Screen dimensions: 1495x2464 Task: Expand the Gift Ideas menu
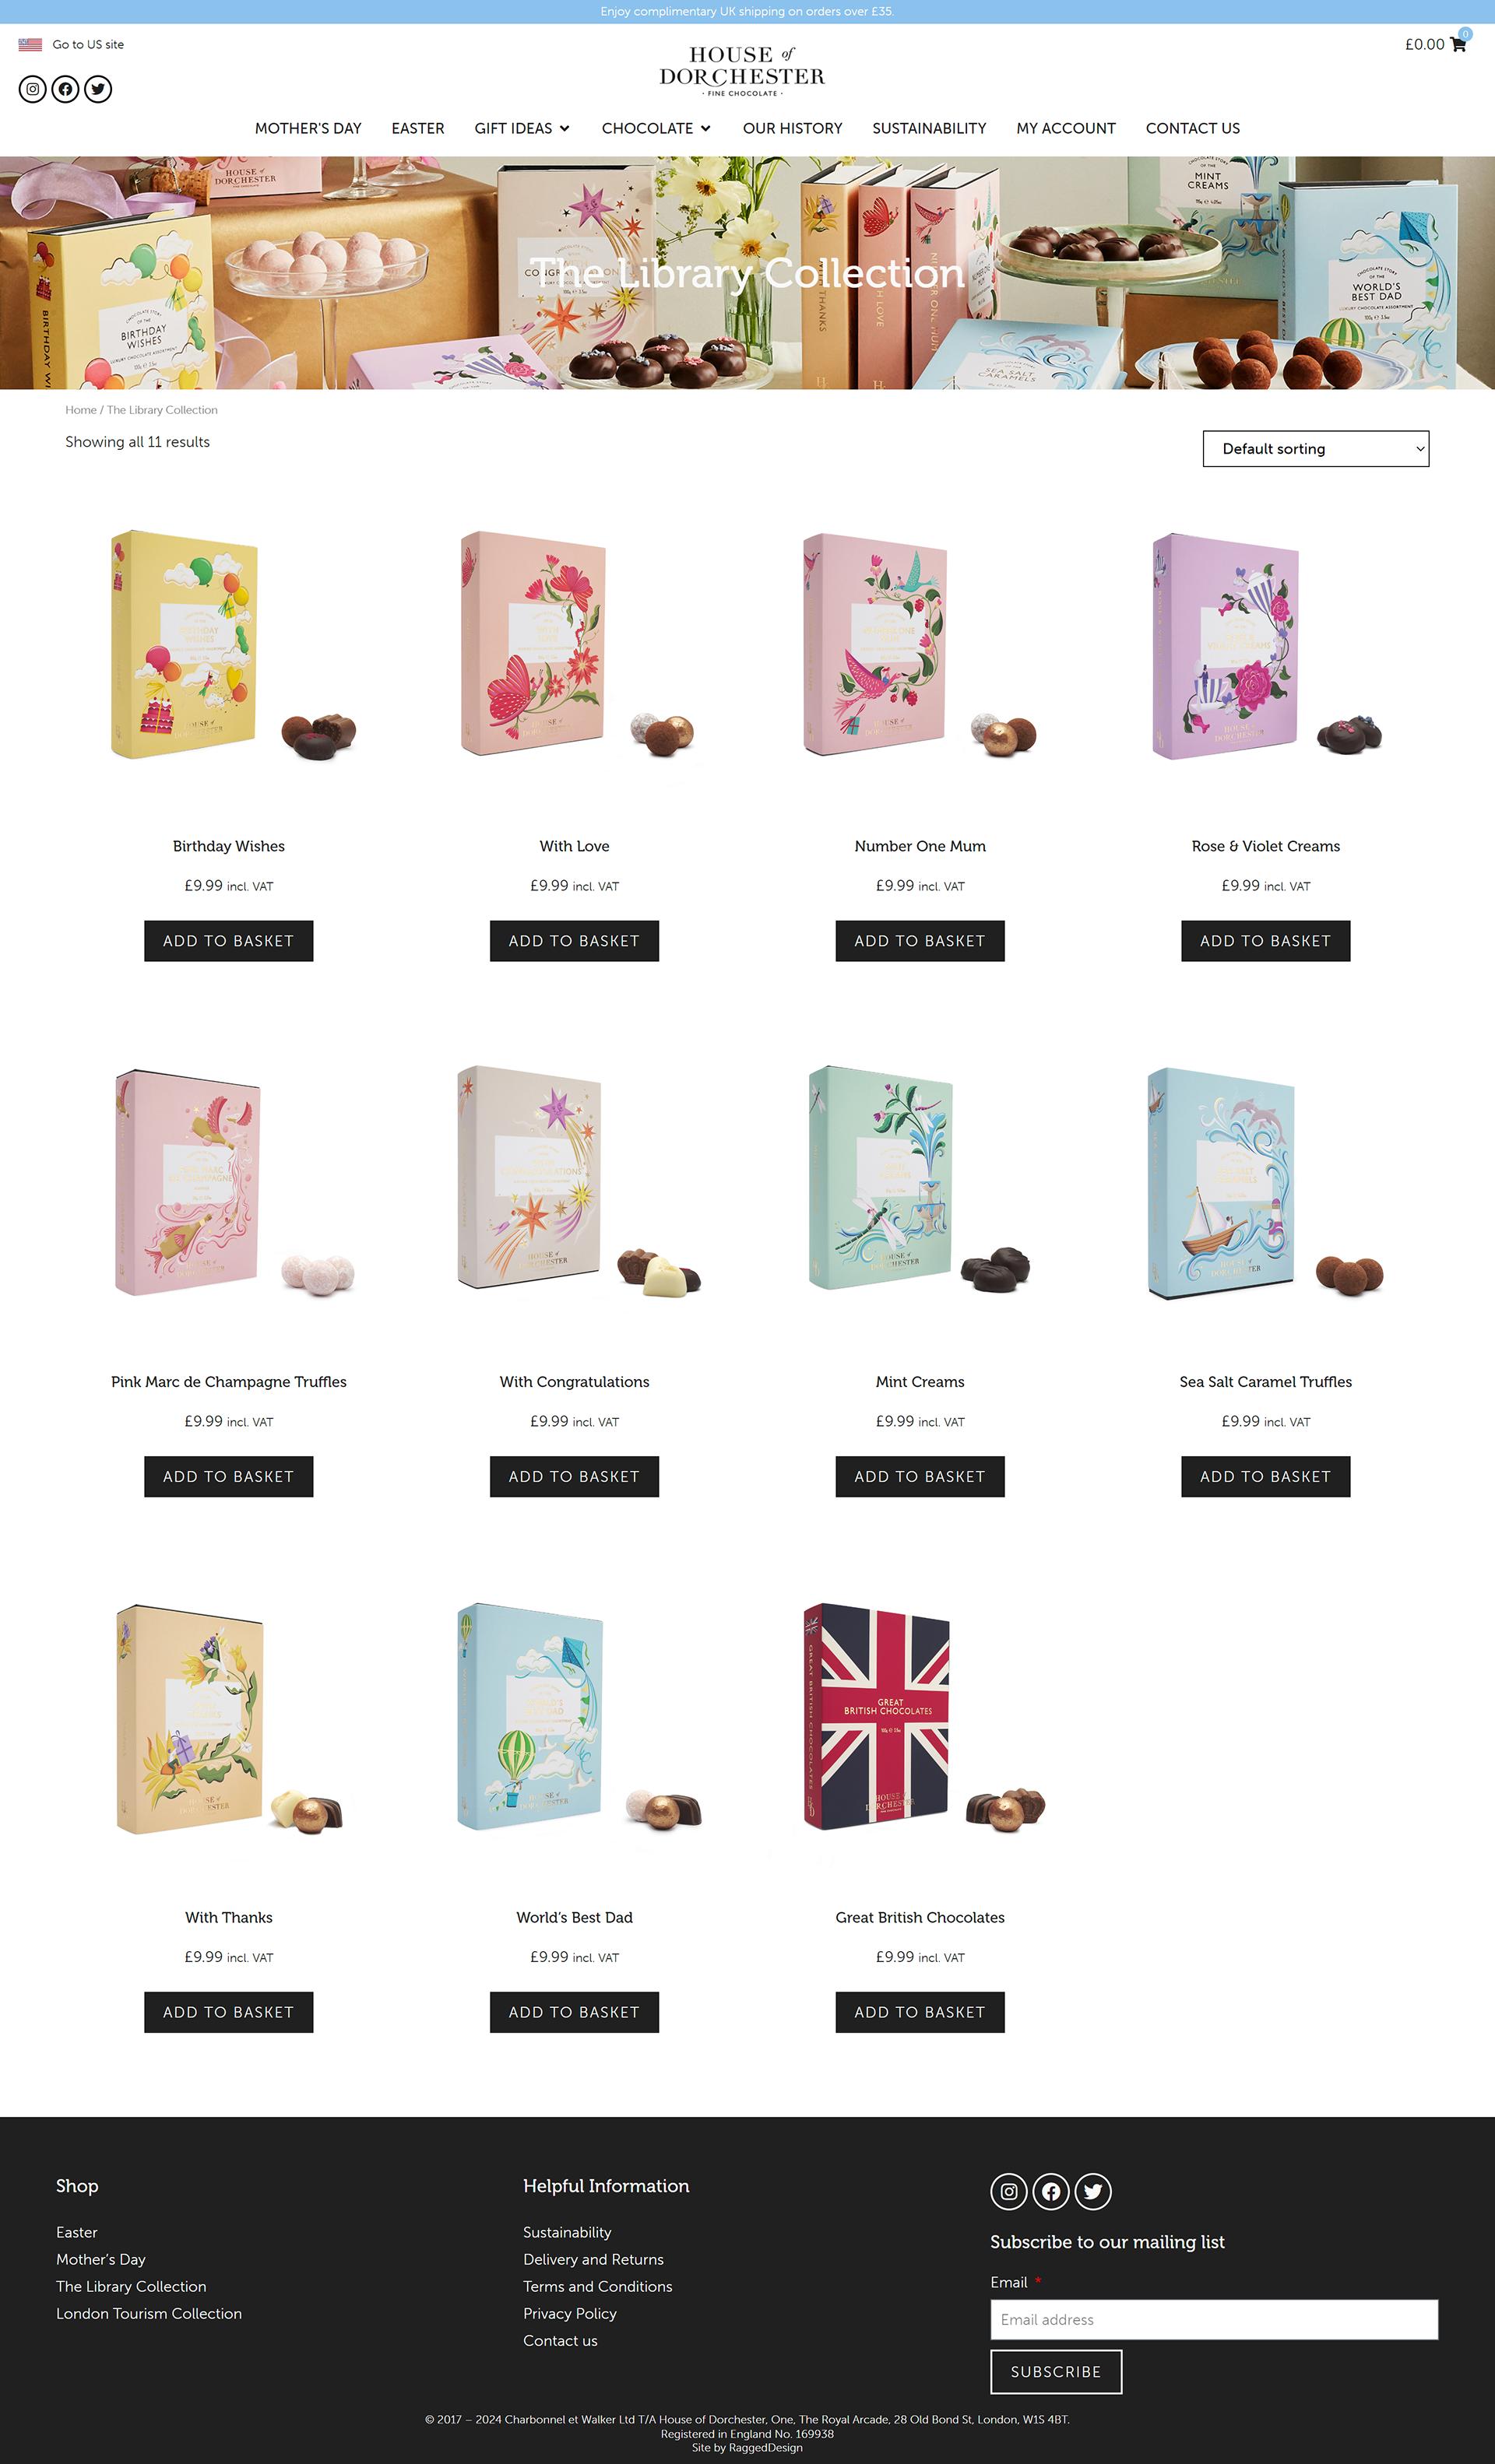tap(522, 128)
